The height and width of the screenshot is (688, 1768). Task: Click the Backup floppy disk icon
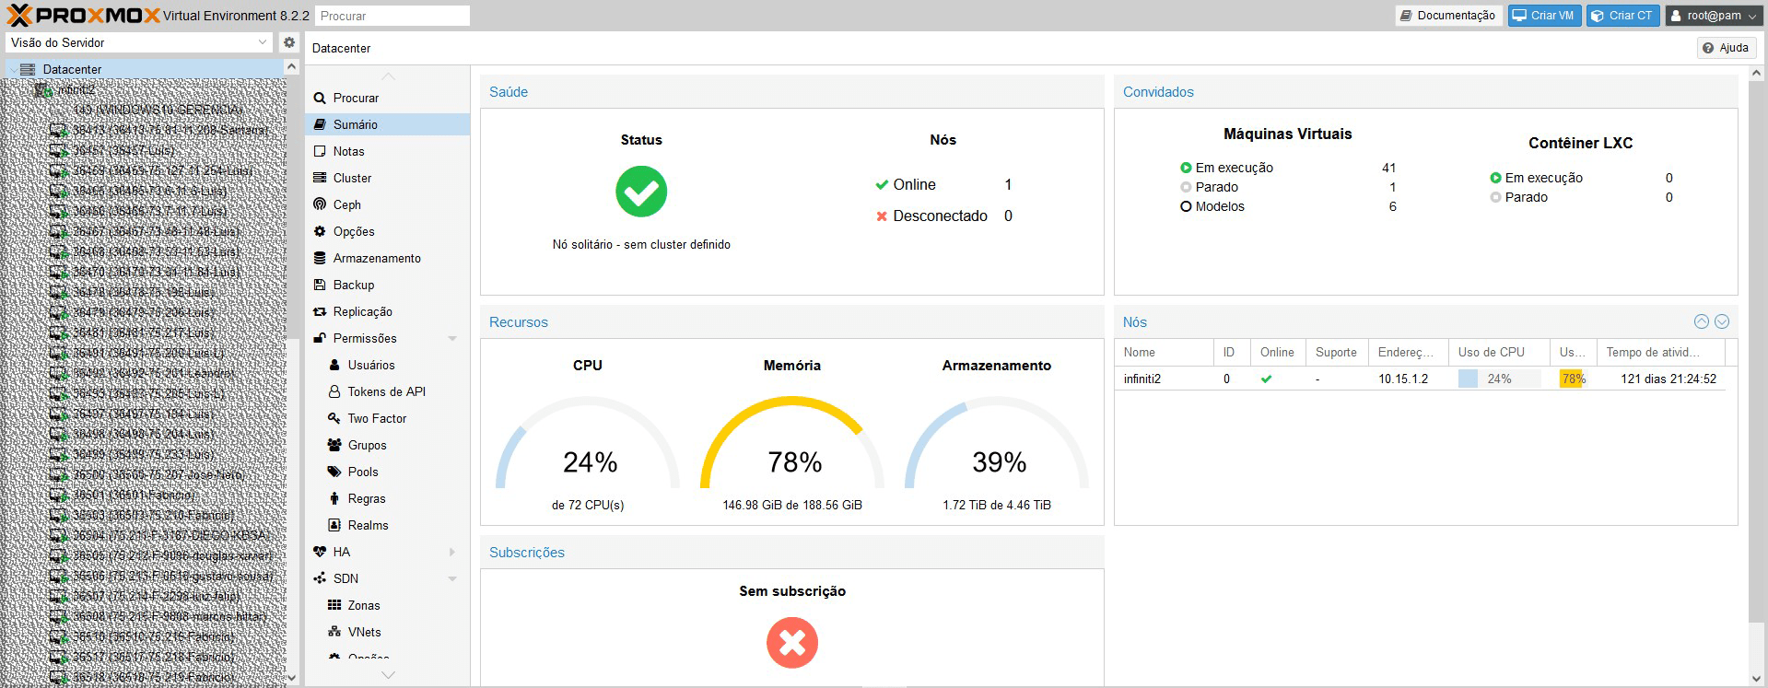pyautogui.click(x=320, y=285)
